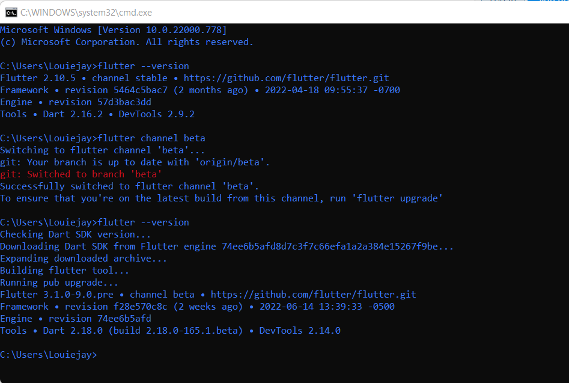
Task: Click the Microsoft Corporation copyright line
Action: click(x=127, y=41)
